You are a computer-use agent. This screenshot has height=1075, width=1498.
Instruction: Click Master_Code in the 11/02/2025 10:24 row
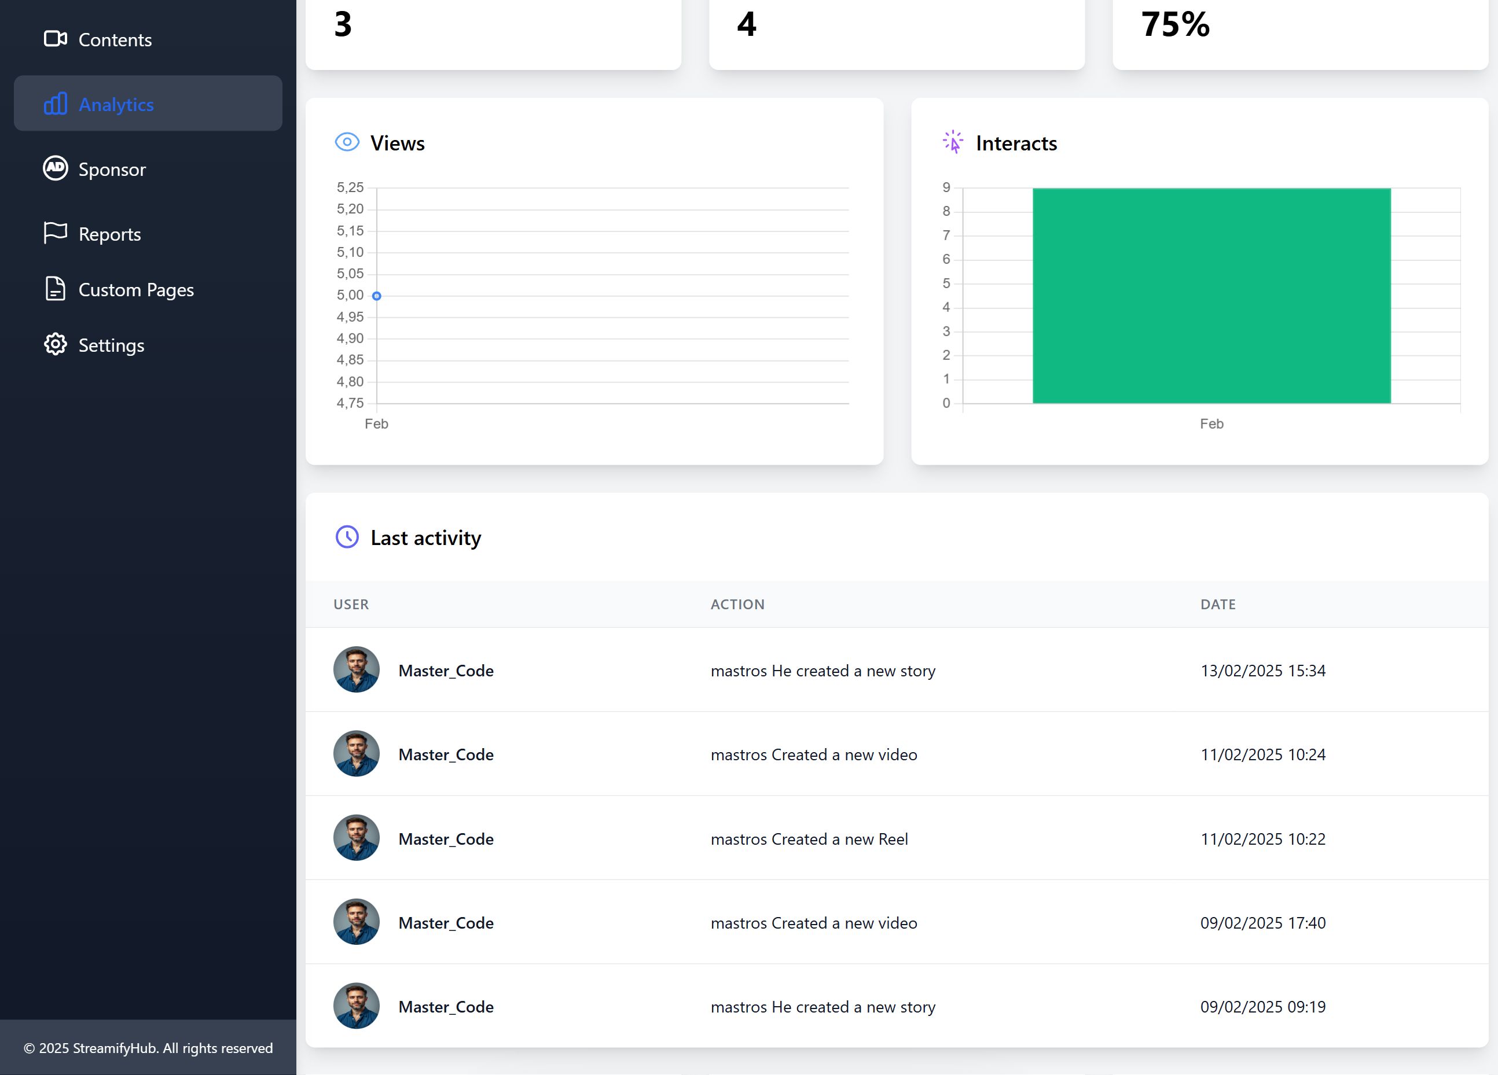point(446,754)
